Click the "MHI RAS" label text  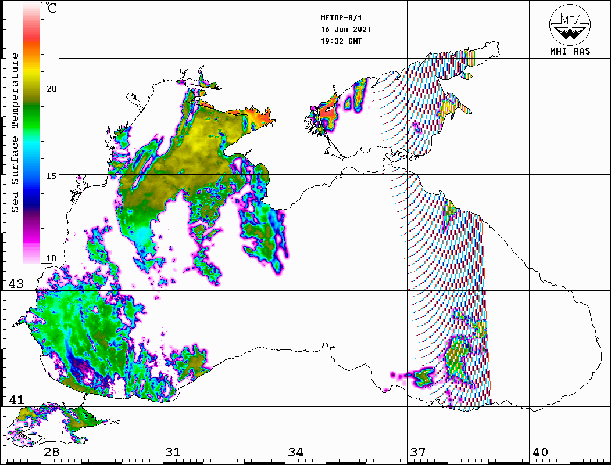point(570,51)
